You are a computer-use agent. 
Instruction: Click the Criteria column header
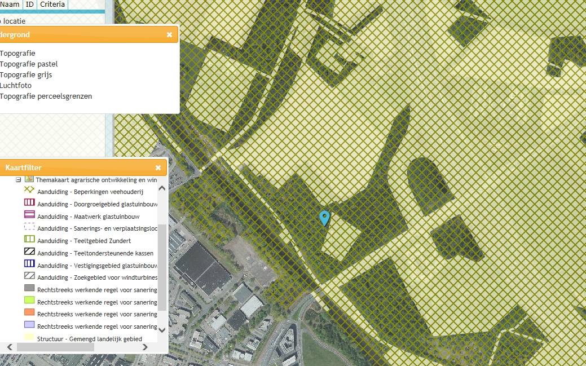[x=52, y=5]
